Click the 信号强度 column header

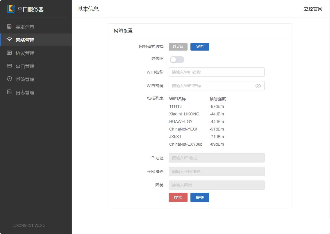pyautogui.click(x=217, y=99)
